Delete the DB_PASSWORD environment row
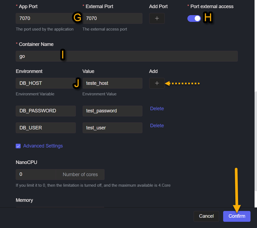257x228 pixels. (x=157, y=109)
